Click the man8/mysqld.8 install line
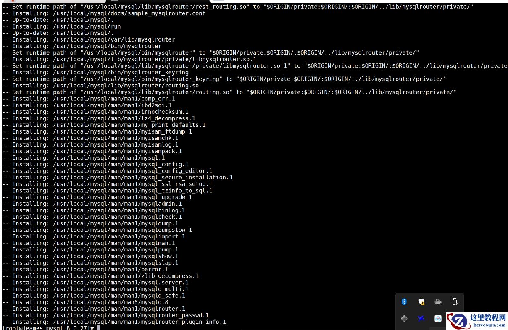 coord(85,302)
